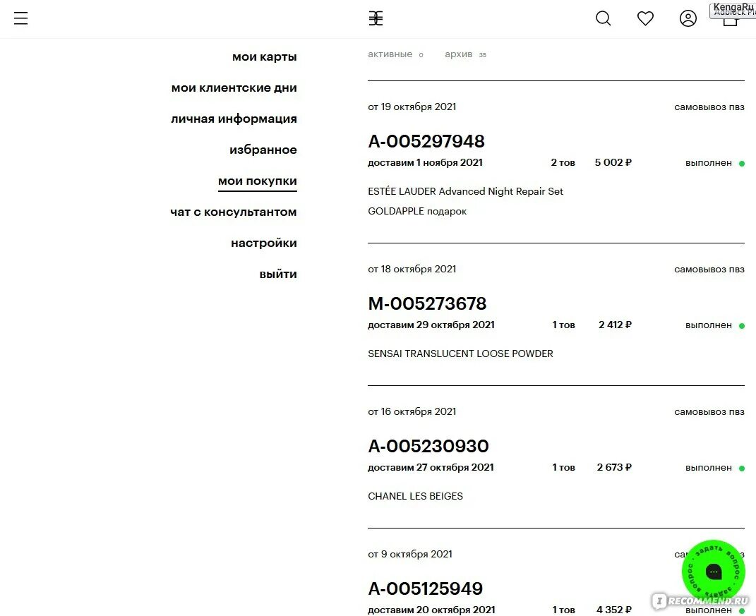This screenshot has width=756, height=616.
Task: Click price 5 002 ₽
Action: coord(613,162)
